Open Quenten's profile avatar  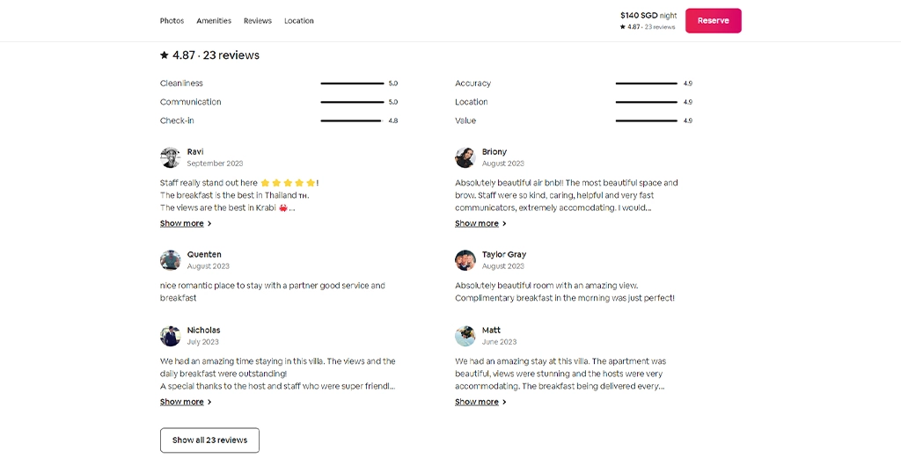(x=170, y=260)
